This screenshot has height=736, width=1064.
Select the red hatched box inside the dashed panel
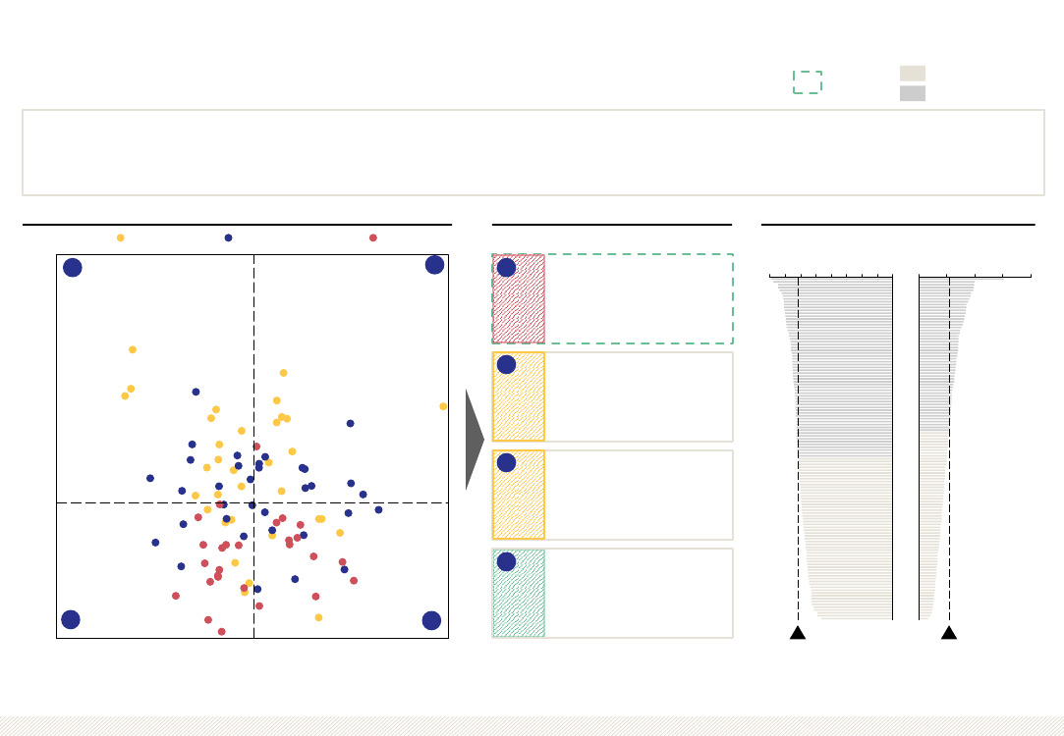click(519, 299)
